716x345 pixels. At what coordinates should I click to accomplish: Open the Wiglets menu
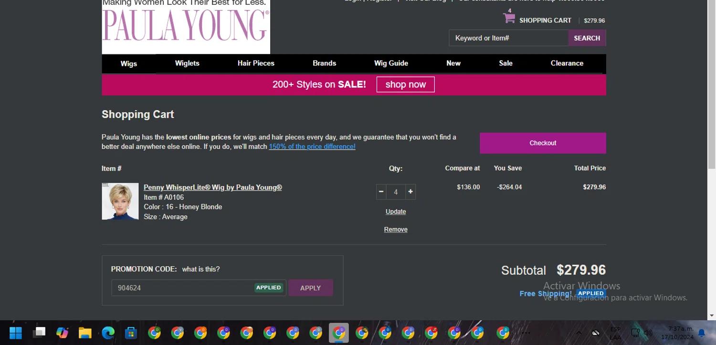(x=187, y=63)
